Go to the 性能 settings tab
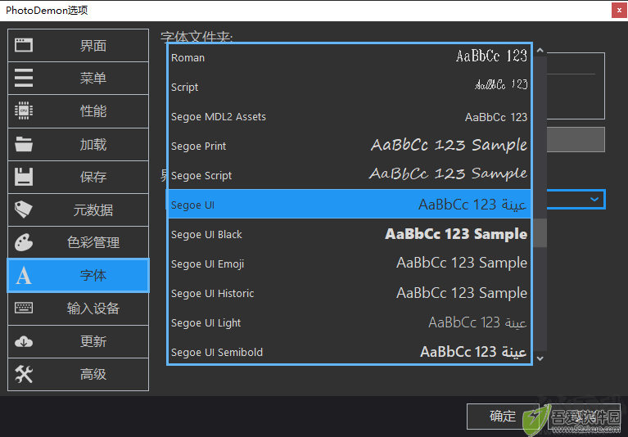This screenshot has width=628, height=437. pos(78,110)
